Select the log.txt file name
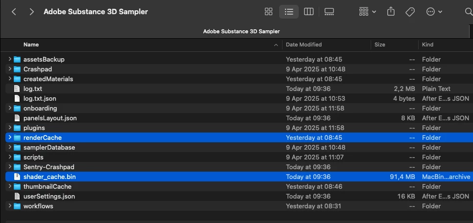 [x=33, y=89]
